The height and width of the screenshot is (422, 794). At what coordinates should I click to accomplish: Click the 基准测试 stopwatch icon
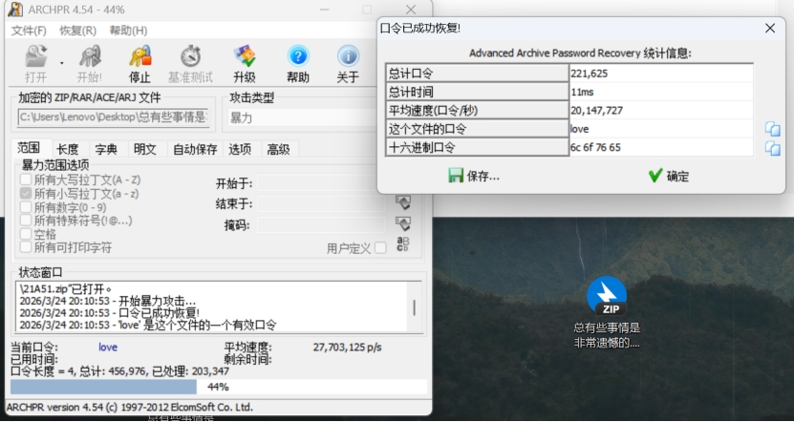191,56
